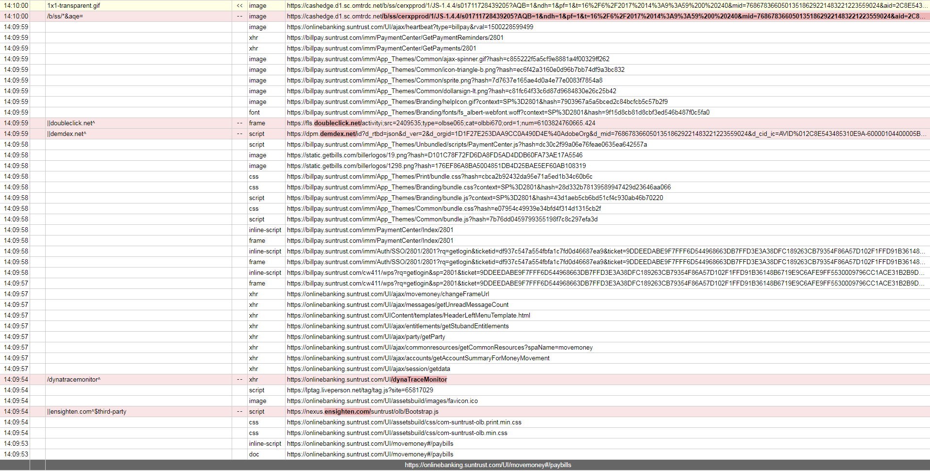
Task: Click the << marker on the 1x1-transparent.gif row
Action: (x=239, y=5)
